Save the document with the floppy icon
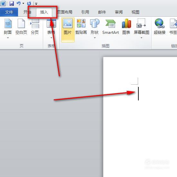Viewport: 177px width, 177px height. (x=12, y=4)
